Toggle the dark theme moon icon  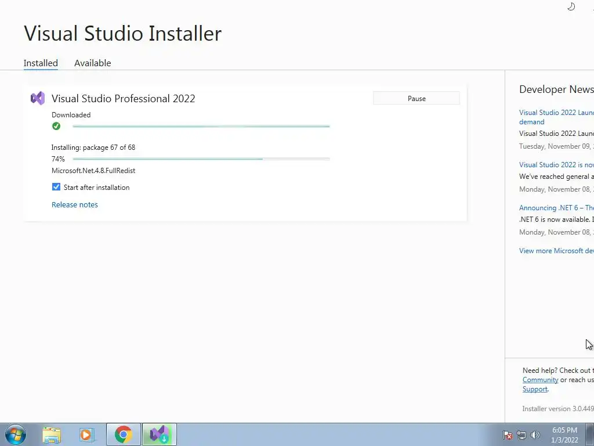[x=571, y=6]
